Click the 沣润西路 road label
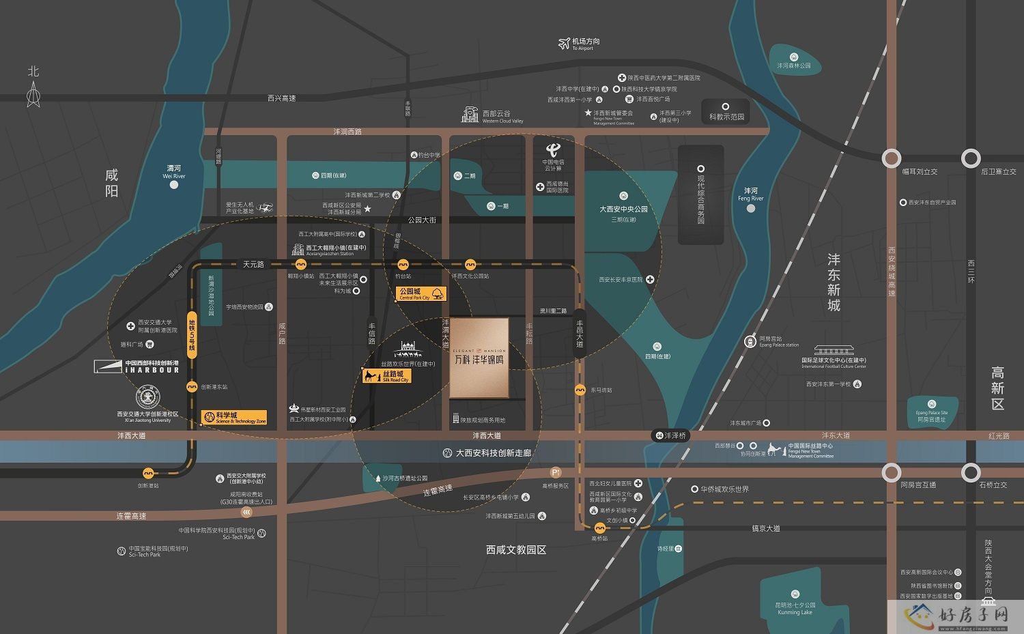The height and width of the screenshot is (634, 1024). click(x=347, y=131)
